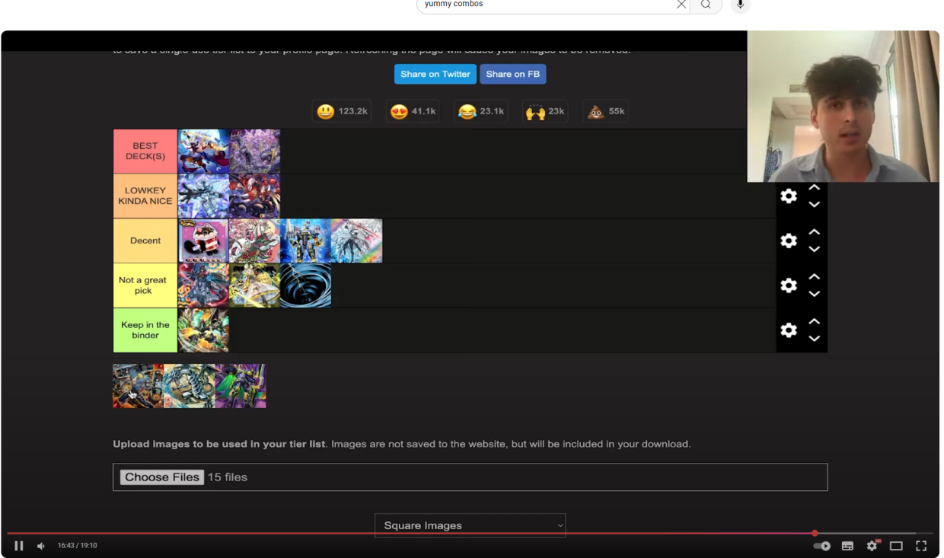Turn on subtitles/captions
The height and width of the screenshot is (558, 944).
click(x=847, y=546)
